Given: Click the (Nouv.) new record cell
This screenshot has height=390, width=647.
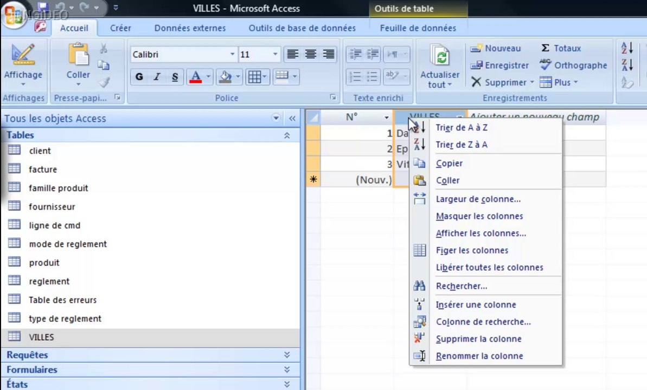Looking at the screenshot, I should tap(357, 180).
